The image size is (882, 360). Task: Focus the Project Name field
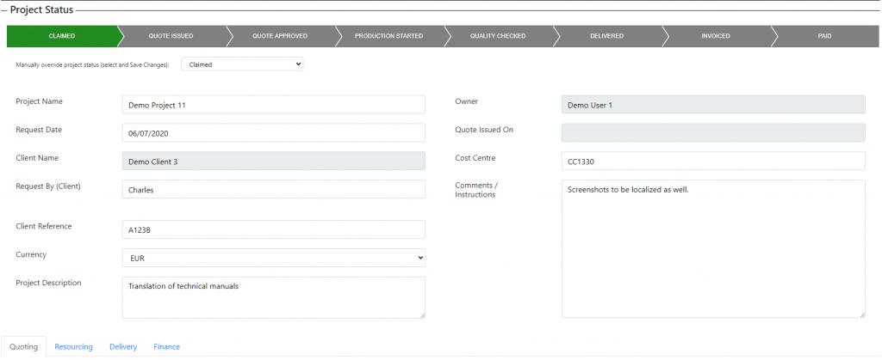[274, 104]
